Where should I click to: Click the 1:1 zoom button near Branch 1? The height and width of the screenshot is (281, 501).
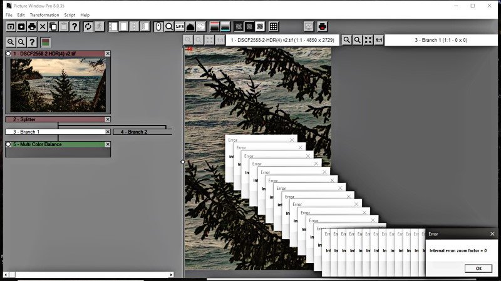(378, 40)
